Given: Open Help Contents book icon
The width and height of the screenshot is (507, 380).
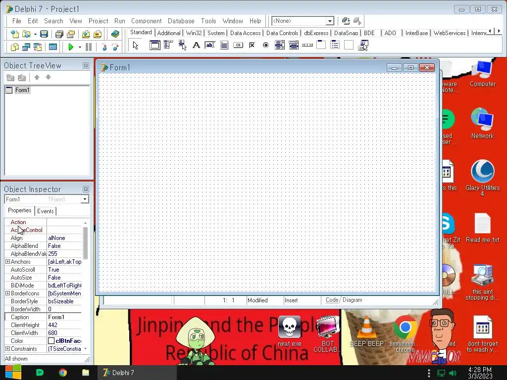Looking at the screenshot, I should click(115, 34).
